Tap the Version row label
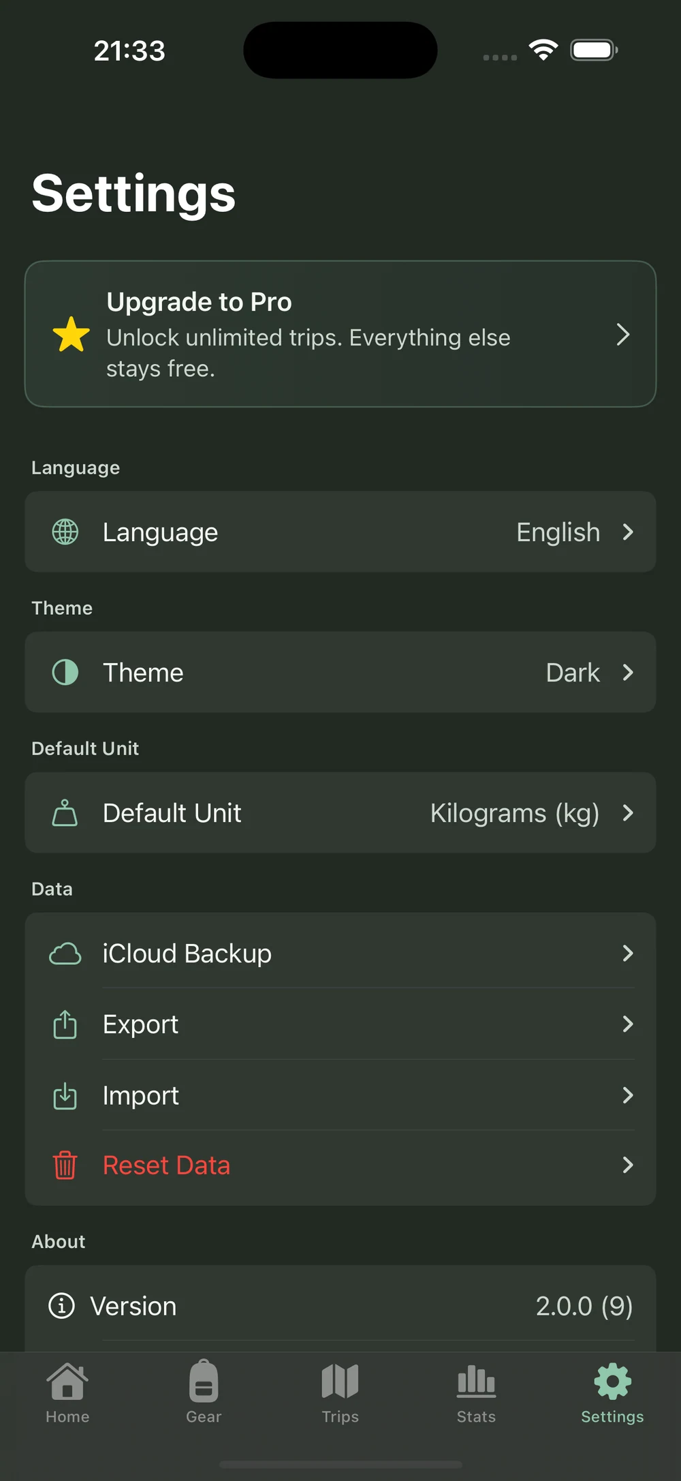The image size is (681, 1481). [x=133, y=1307]
